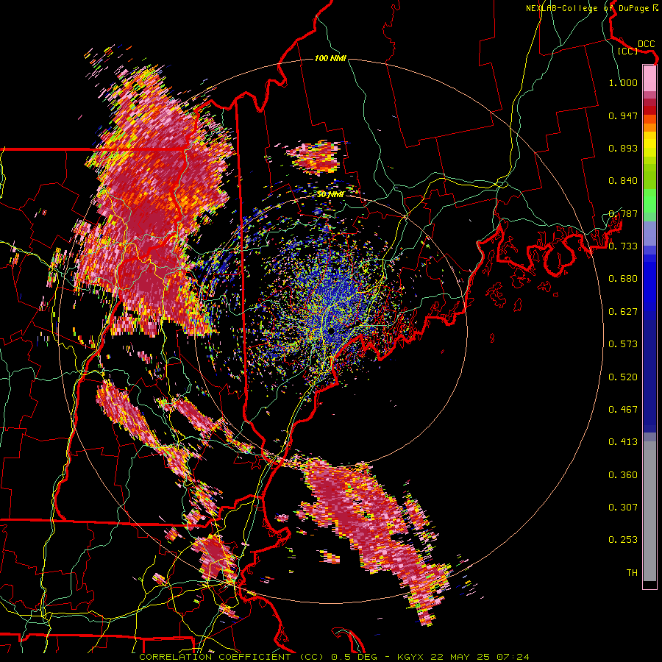
Task: Click the TH threshold label
Action: 632,573
